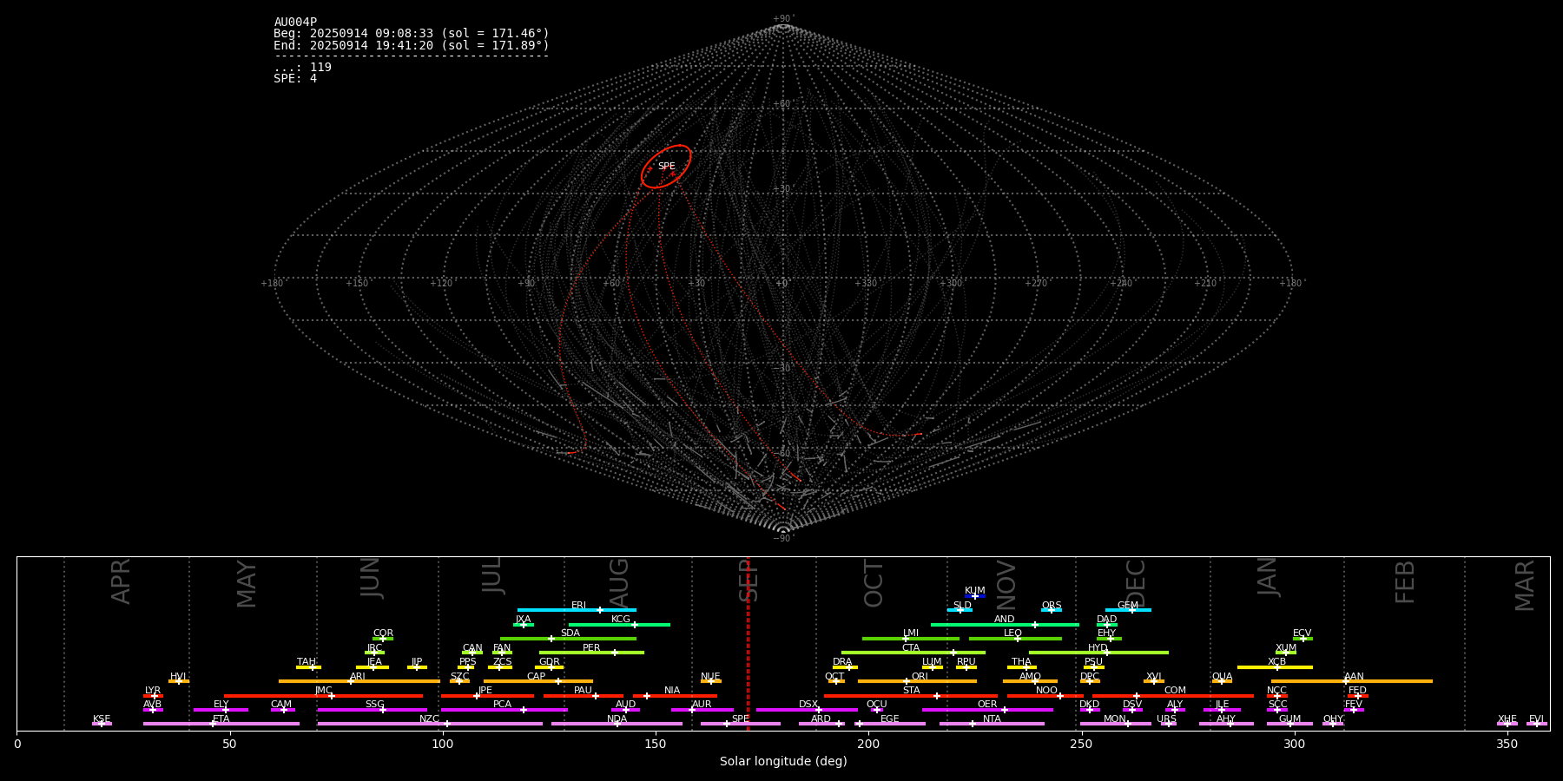The height and width of the screenshot is (781, 1563).
Task: Click the AUR shower label
Action: pos(702,704)
